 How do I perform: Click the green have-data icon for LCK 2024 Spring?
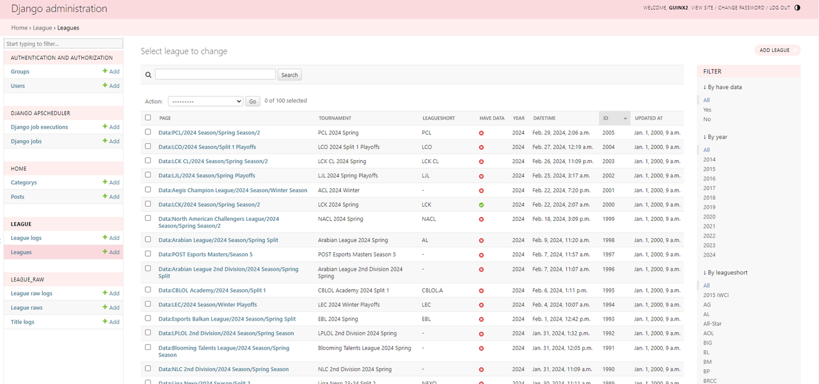click(481, 205)
